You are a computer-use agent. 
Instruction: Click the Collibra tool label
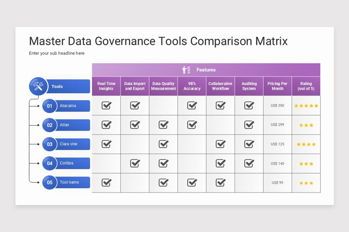[x=67, y=163]
